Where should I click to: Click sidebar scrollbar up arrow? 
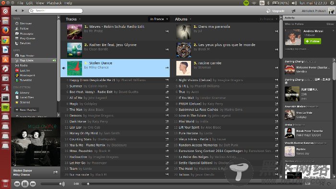(59, 17)
